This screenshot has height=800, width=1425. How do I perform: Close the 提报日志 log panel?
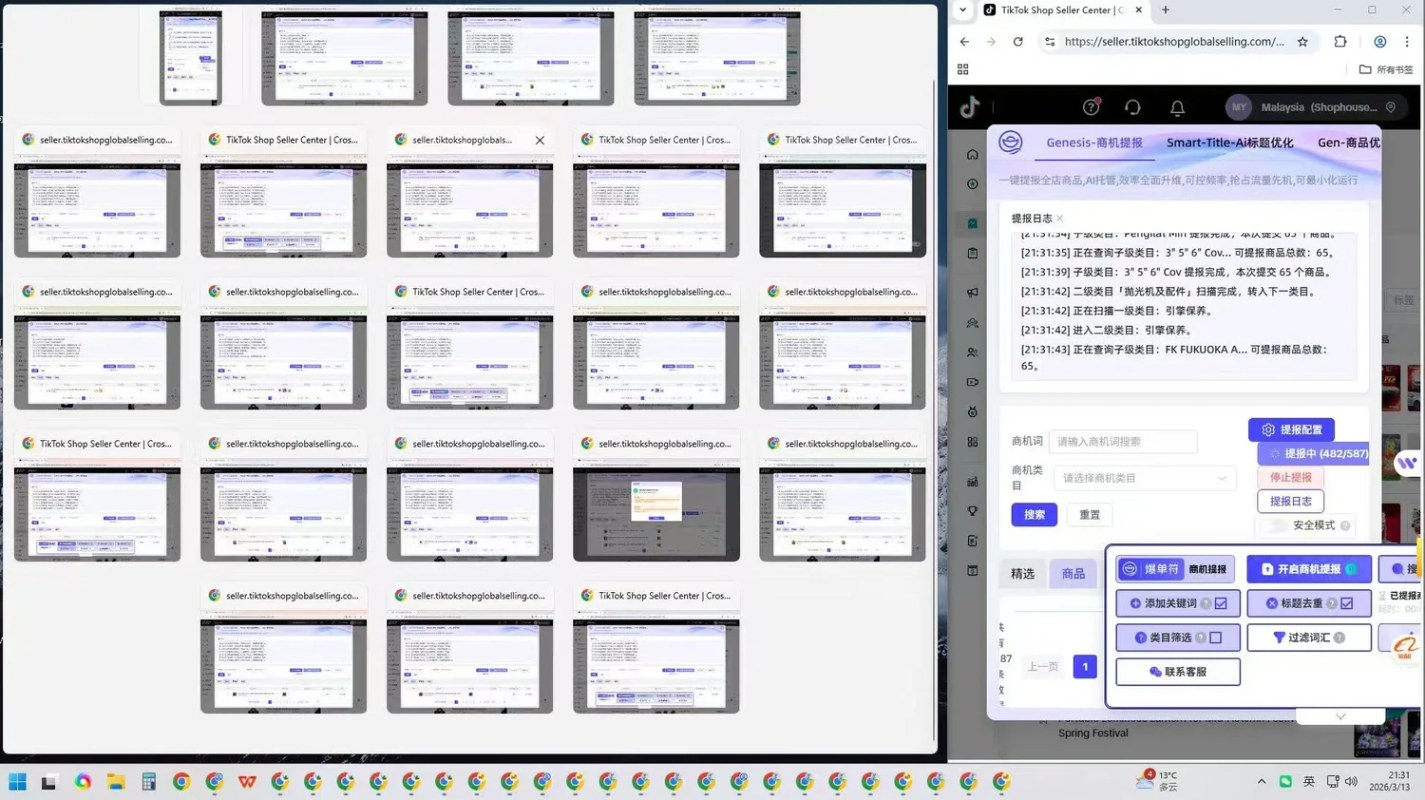(1059, 219)
